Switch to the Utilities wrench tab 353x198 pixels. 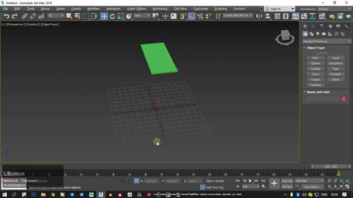click(346, 26)
